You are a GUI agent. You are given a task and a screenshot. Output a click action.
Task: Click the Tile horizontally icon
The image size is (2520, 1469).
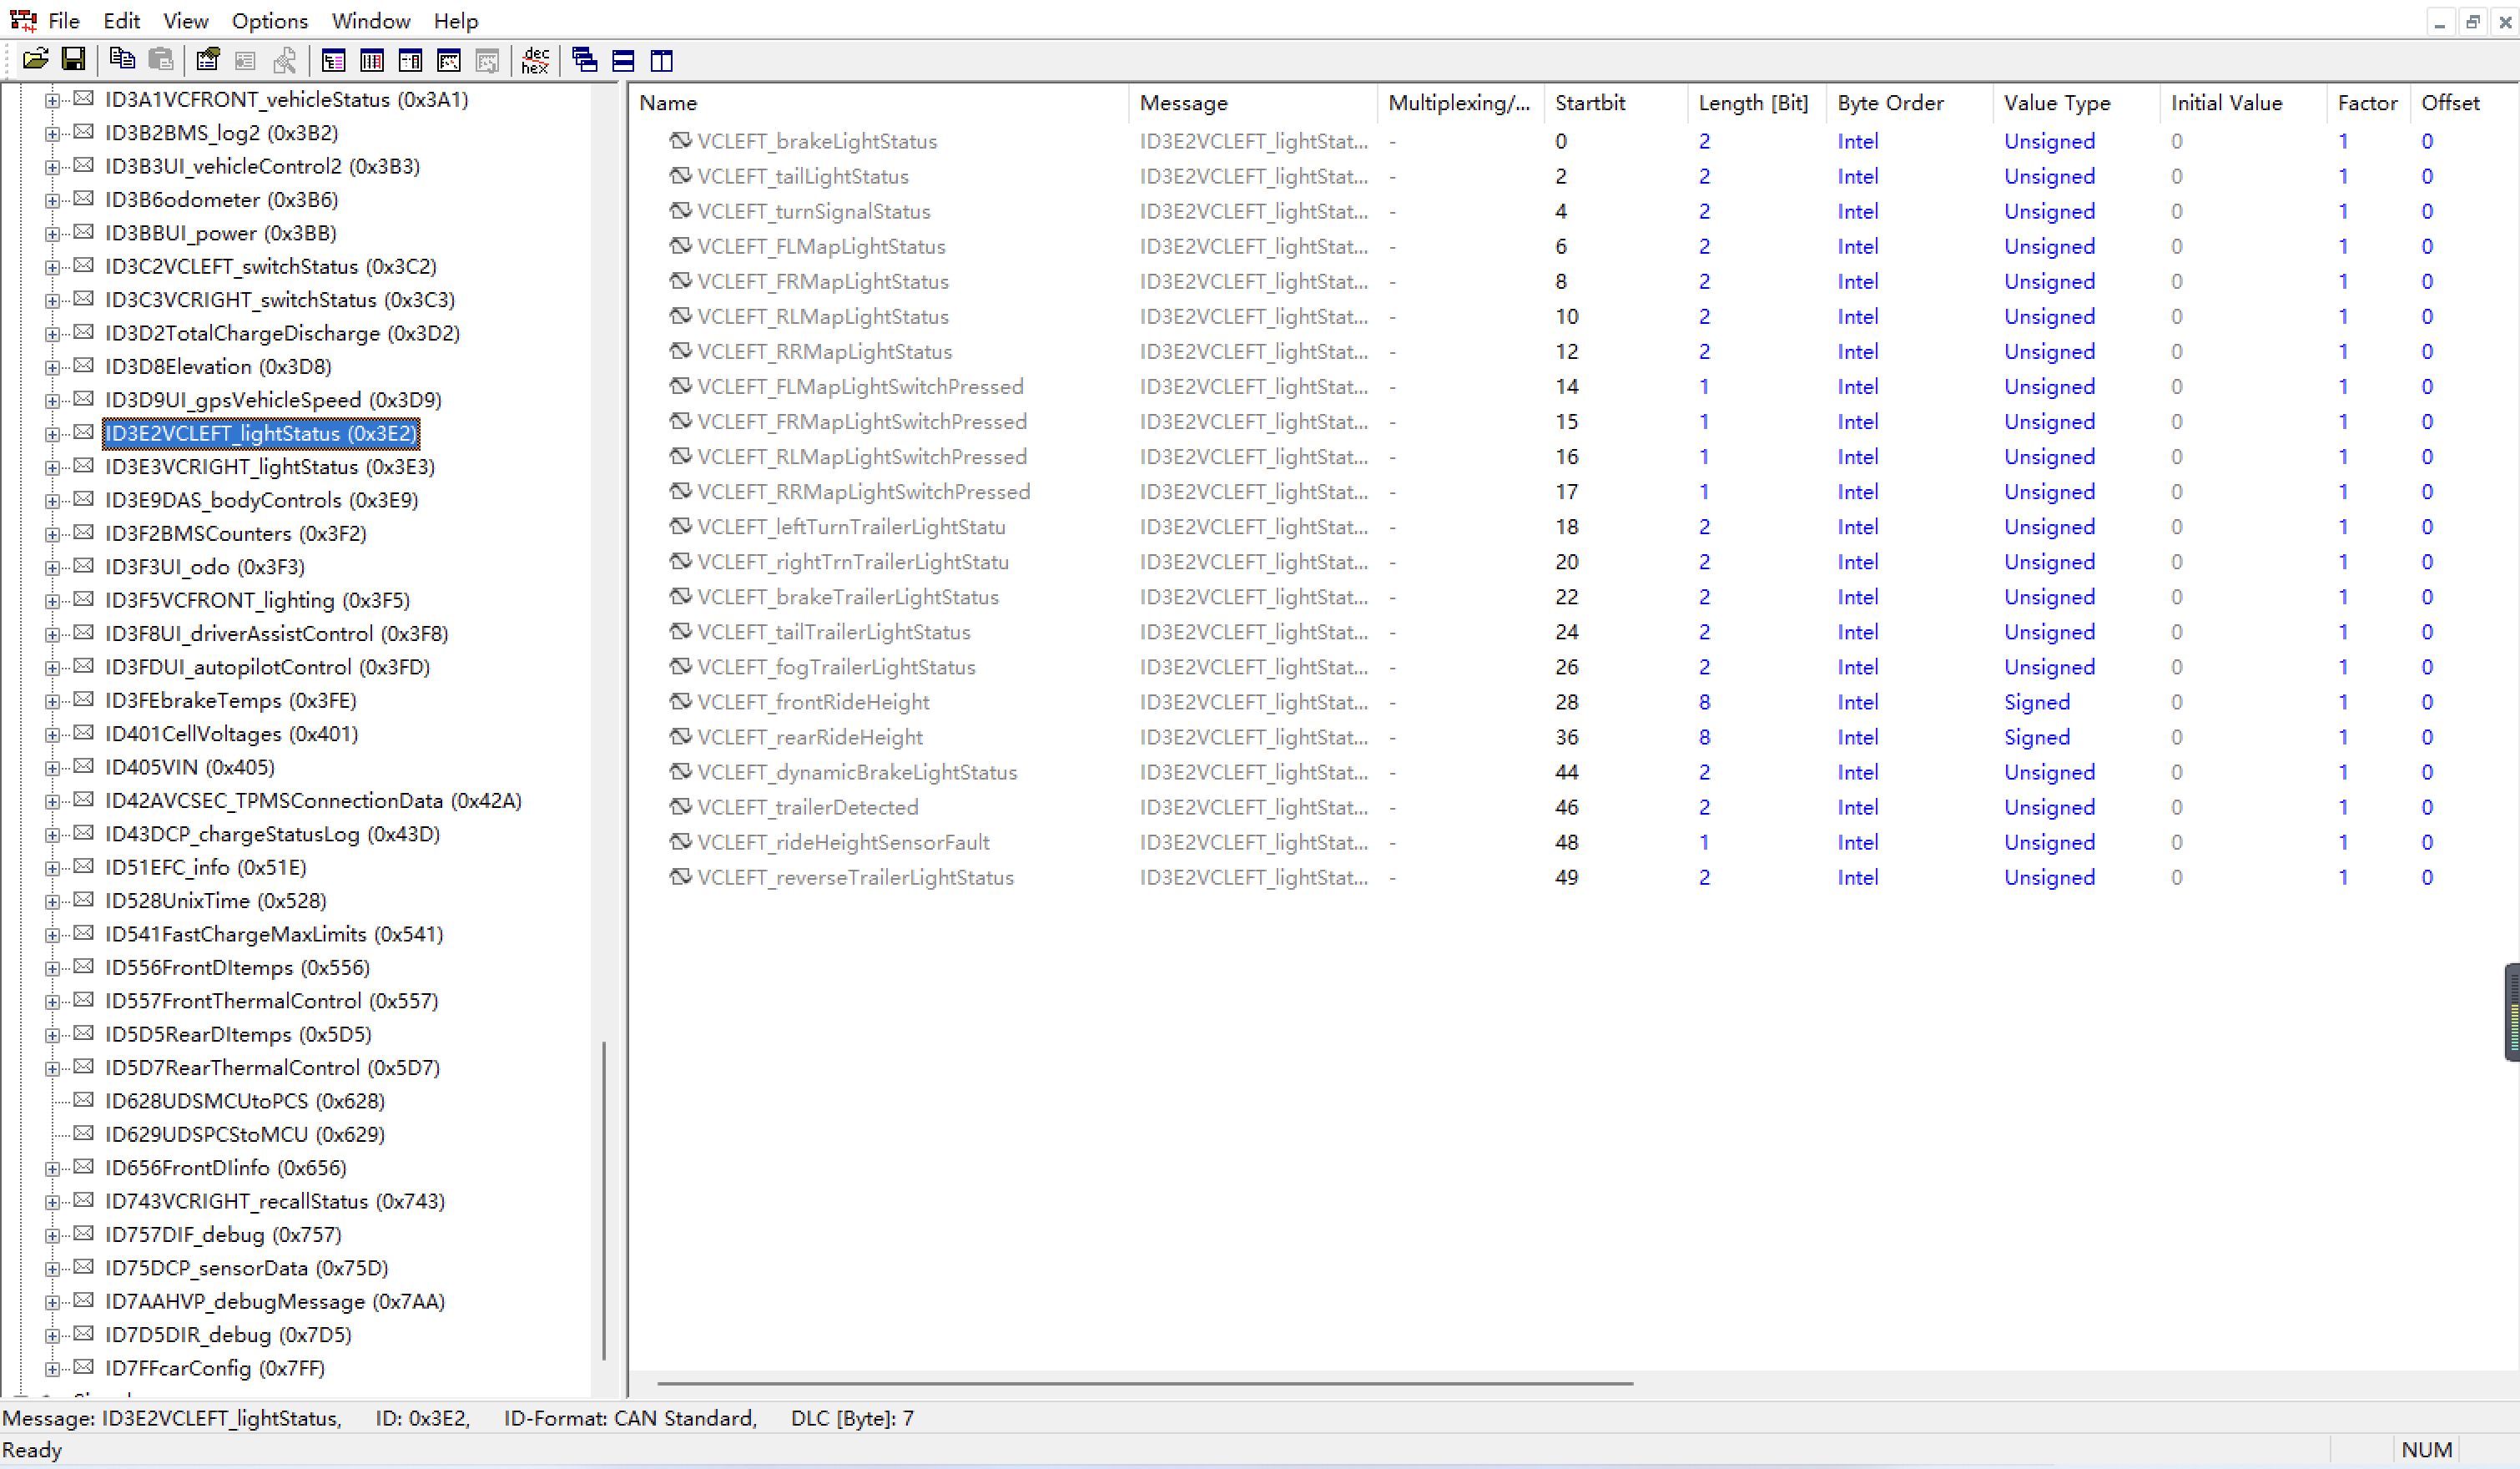(623, 60)
